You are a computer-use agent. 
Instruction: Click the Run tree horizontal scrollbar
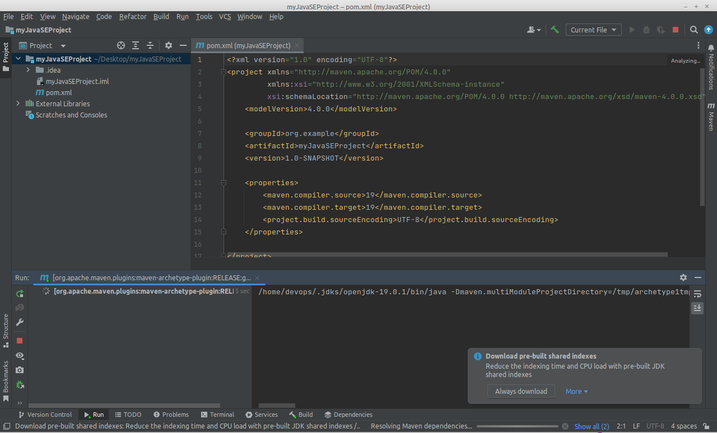pos(124,406)
